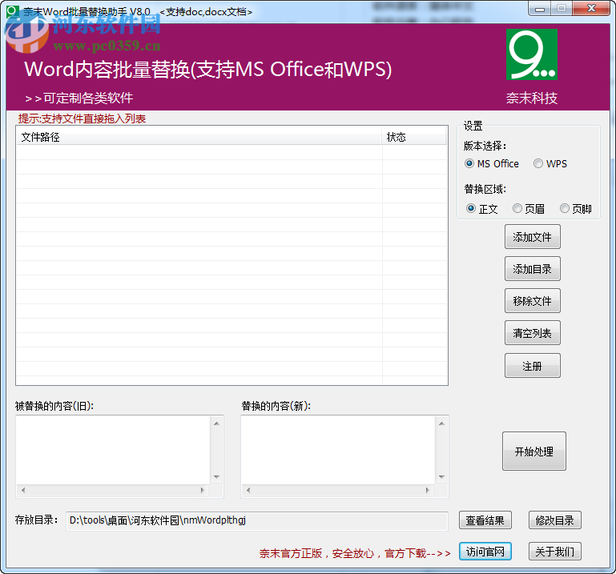616x574 pixels.
Task: Click into the 替换的内容(新) text box
Action: (338, 450)
